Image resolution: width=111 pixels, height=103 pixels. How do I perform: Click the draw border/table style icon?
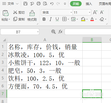tap(73, 19)
